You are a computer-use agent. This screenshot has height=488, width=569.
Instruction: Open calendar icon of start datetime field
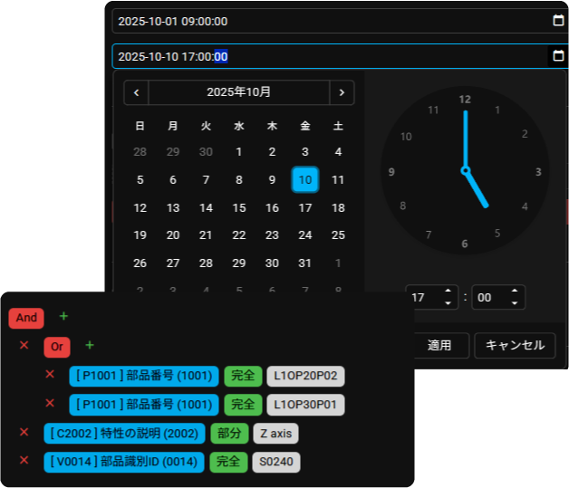[558, 21]
